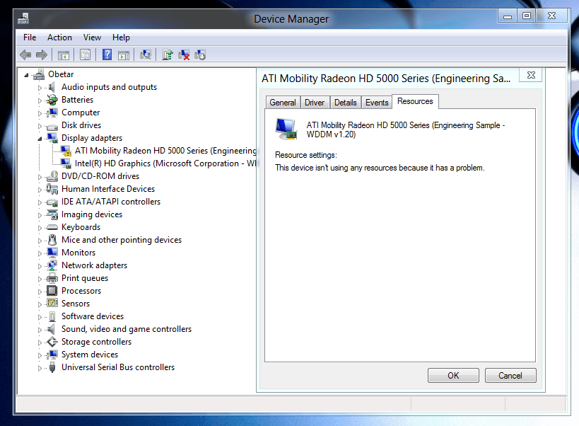Click the Storage controllers icon
Viewport: 579px width, 426px height.
[52, 342]
